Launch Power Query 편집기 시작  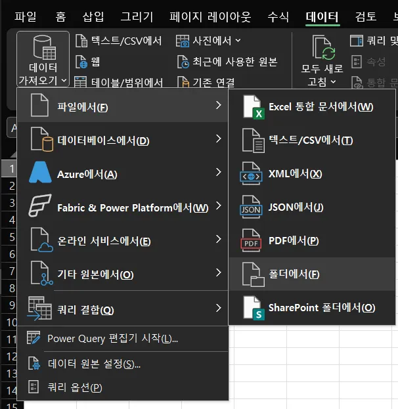pos(112,339)
